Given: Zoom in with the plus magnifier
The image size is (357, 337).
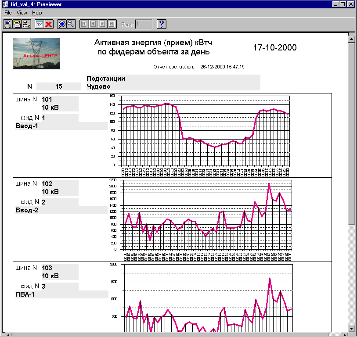Looking at the screenshot, I should pos(62,24).
